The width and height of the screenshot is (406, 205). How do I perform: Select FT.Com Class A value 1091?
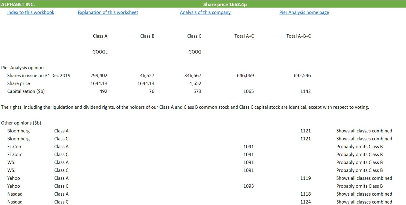249,147
